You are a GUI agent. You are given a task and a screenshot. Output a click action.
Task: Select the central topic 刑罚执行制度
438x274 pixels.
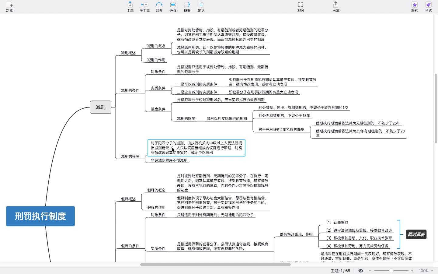(40, 216)
